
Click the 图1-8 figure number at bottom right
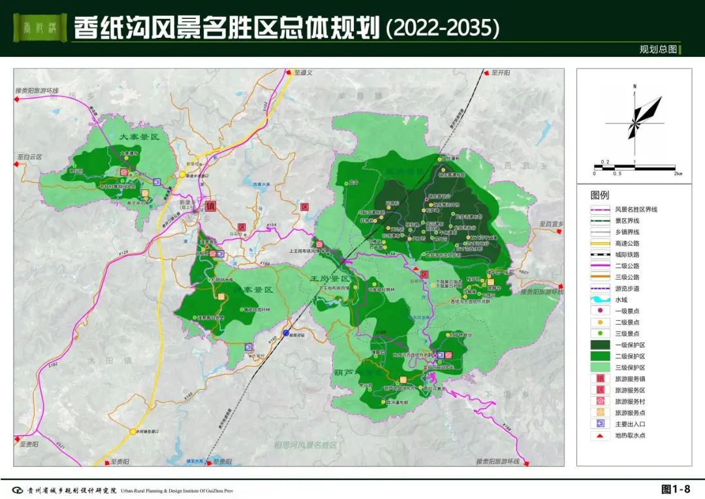675,489
